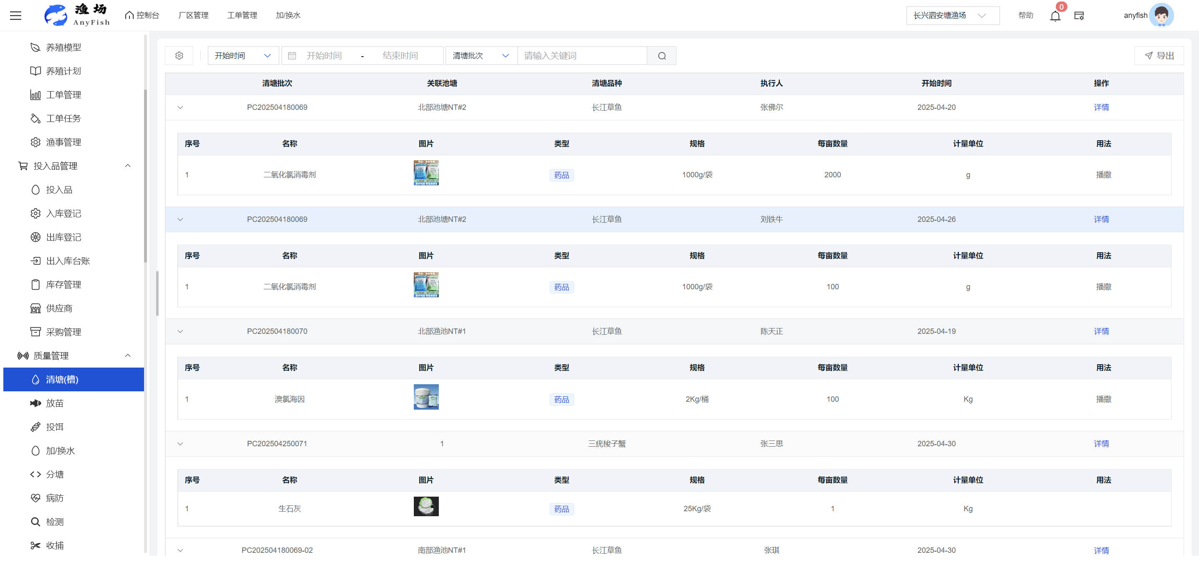This screenshot has width=1199, height=562.
Task: Collapse the 陈天正 row chevron
Action: (x=180, y=331)
